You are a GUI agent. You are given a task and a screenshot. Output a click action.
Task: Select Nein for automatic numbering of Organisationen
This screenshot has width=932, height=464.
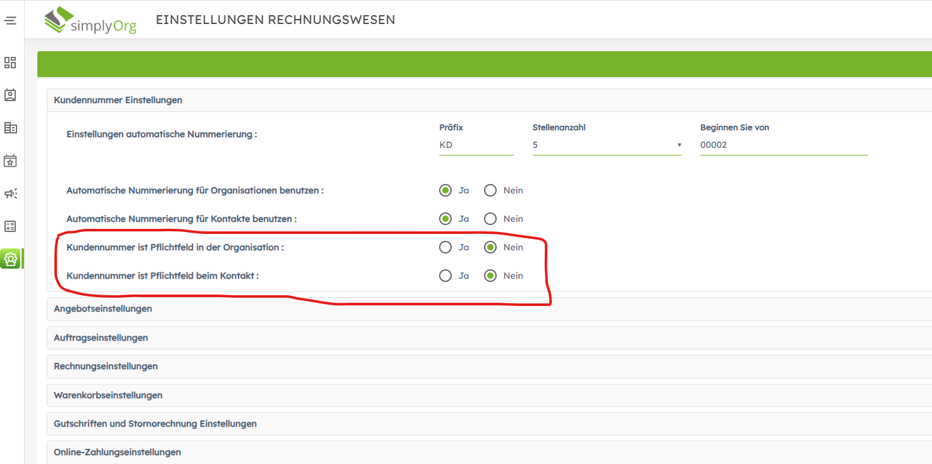[490, 190]
